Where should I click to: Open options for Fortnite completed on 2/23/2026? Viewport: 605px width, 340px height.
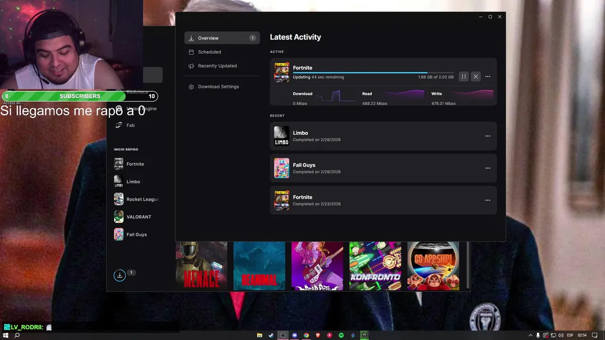[488, 200]
